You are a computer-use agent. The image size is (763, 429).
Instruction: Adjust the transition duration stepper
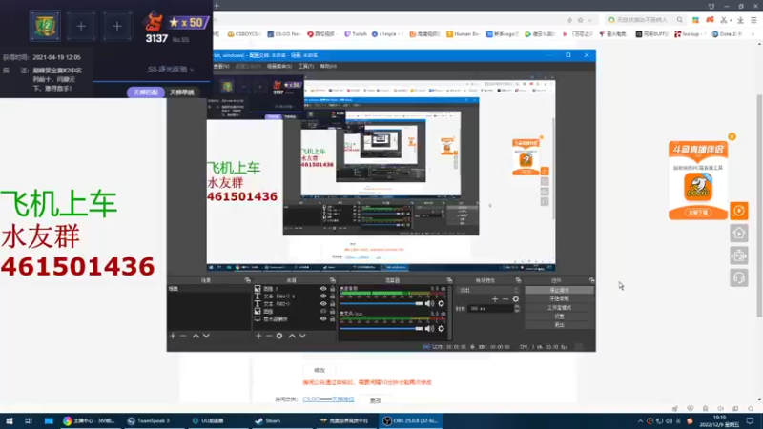click(517, 308)
